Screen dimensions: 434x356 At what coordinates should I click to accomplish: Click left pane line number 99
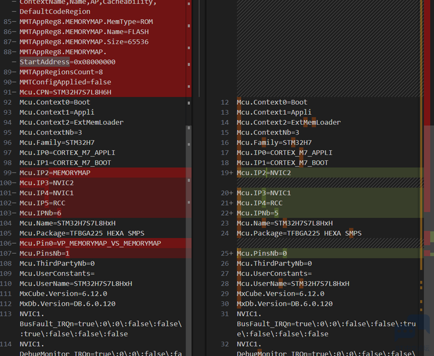point(8,172)
